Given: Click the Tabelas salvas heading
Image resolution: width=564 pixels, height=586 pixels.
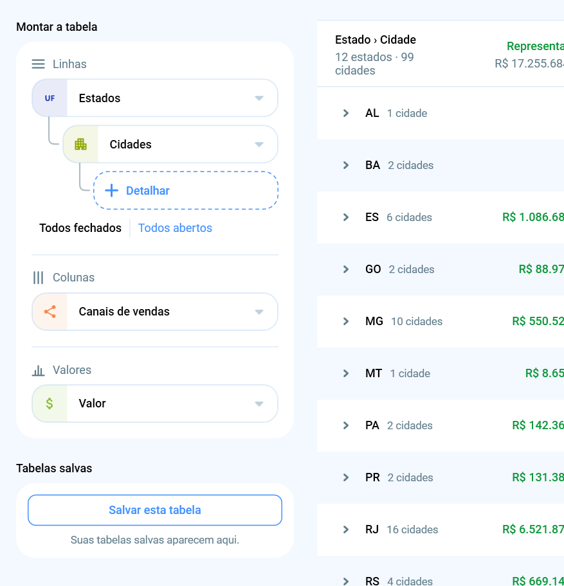Looking at the screenshot, I should [54, 468].
